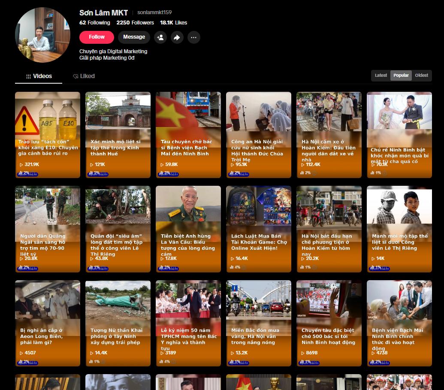This screenshot has height=390, width=444.
Task: Open the Miền Bắc đón mưa vàng video
Action: click(x=259, y=323)
